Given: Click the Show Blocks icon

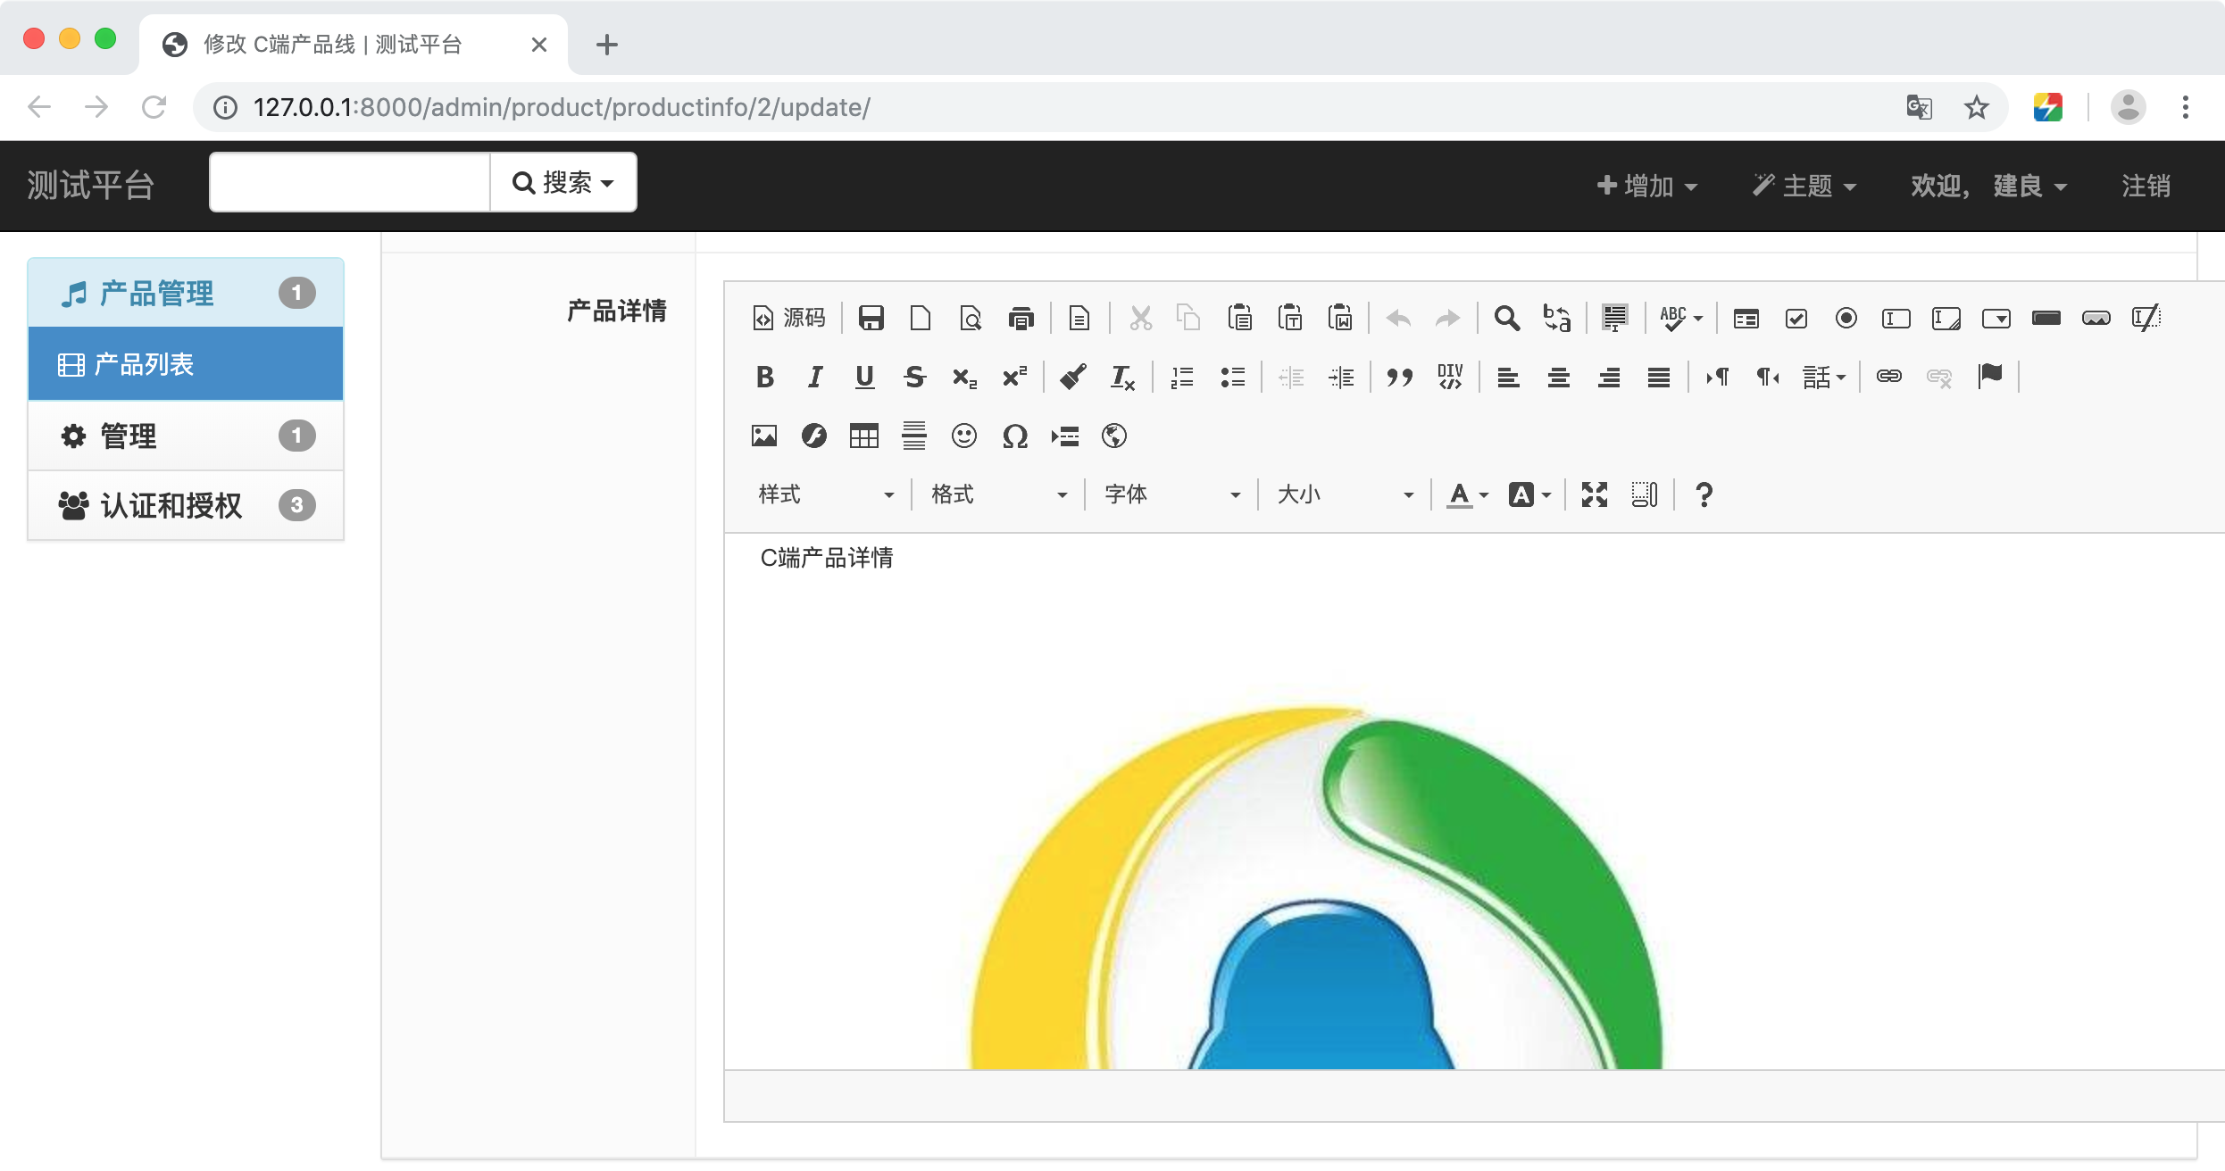Looking at the screenshot, I should click(1645, 494).
